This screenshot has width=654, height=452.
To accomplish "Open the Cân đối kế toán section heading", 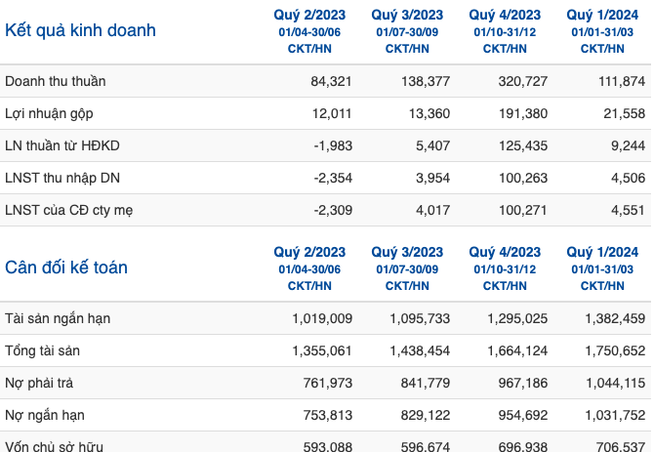I will 66,267.
